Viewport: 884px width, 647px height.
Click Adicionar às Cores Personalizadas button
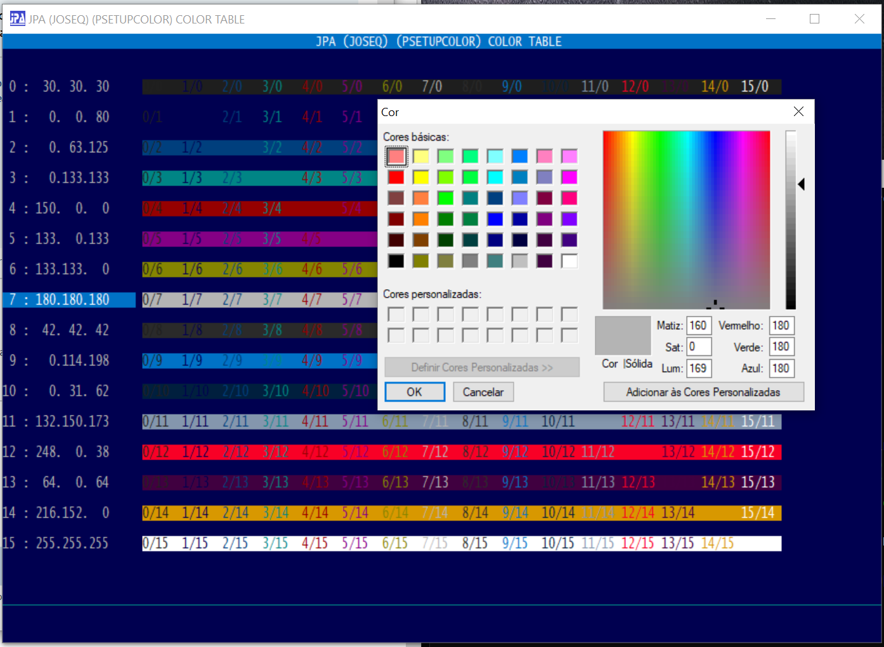click(x=703, y=392)
